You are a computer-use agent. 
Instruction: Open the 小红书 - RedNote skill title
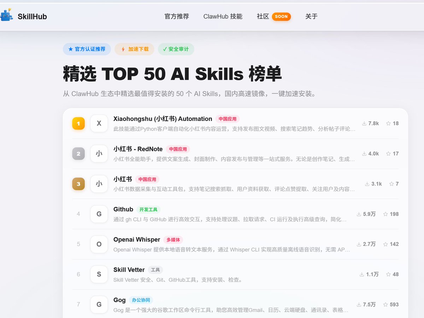pos(138,149)
